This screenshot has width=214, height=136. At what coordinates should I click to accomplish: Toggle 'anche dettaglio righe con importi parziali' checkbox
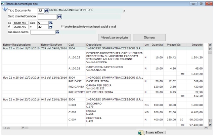tap(63, 27)
